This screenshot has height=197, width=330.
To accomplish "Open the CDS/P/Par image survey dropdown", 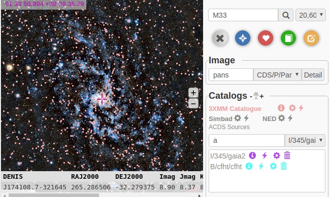I will (277, 75).
